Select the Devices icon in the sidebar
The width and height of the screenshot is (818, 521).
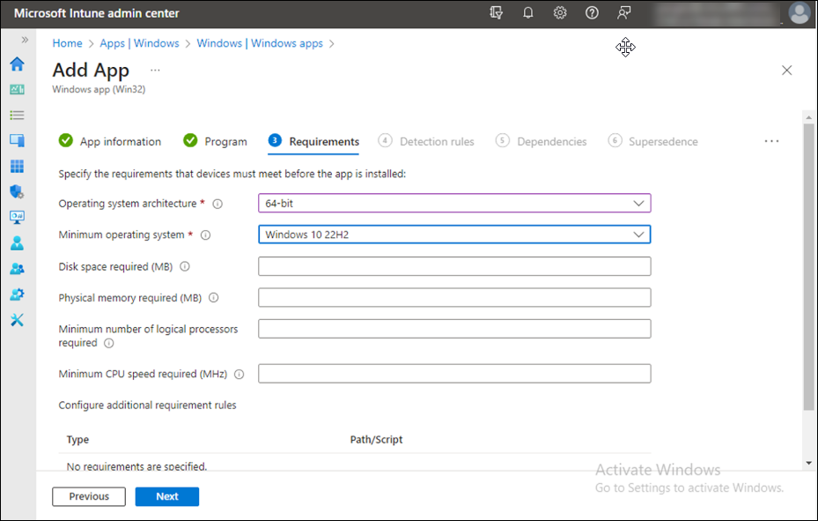[x=16, y=140]
